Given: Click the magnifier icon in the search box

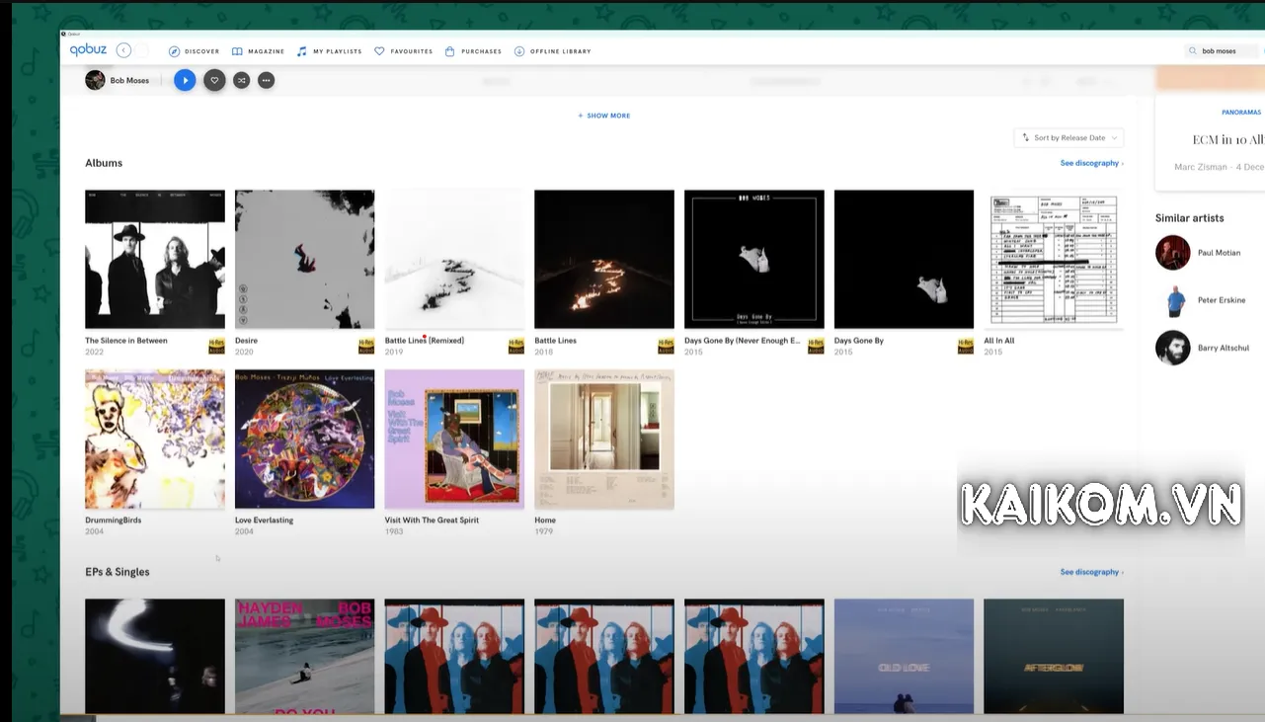Looking at the screenshot, I should coord(1194,51).
